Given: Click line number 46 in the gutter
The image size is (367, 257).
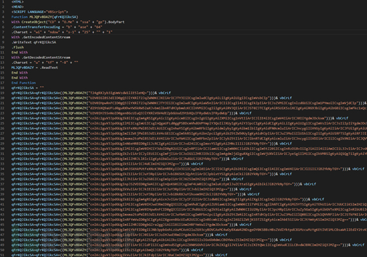Looking at the screenshot, I should click(3, 230).
